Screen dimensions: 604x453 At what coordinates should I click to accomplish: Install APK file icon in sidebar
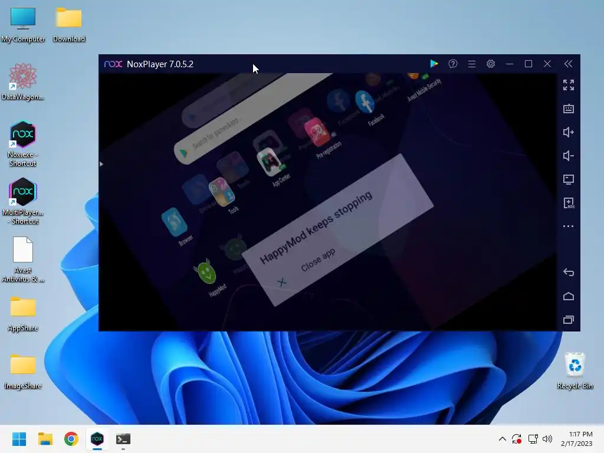569,203
